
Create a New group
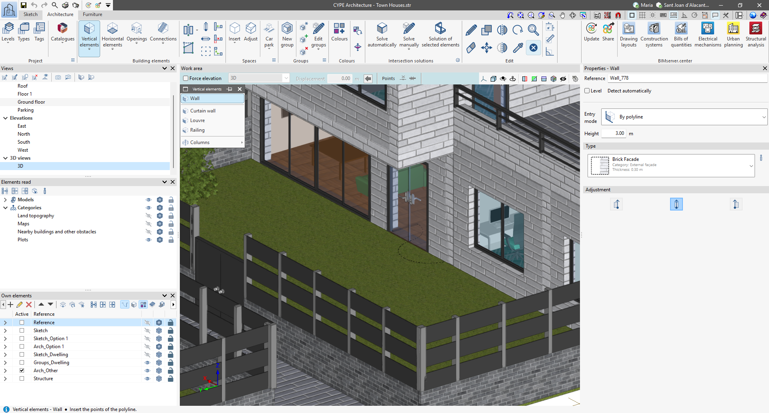click(287, 36)
